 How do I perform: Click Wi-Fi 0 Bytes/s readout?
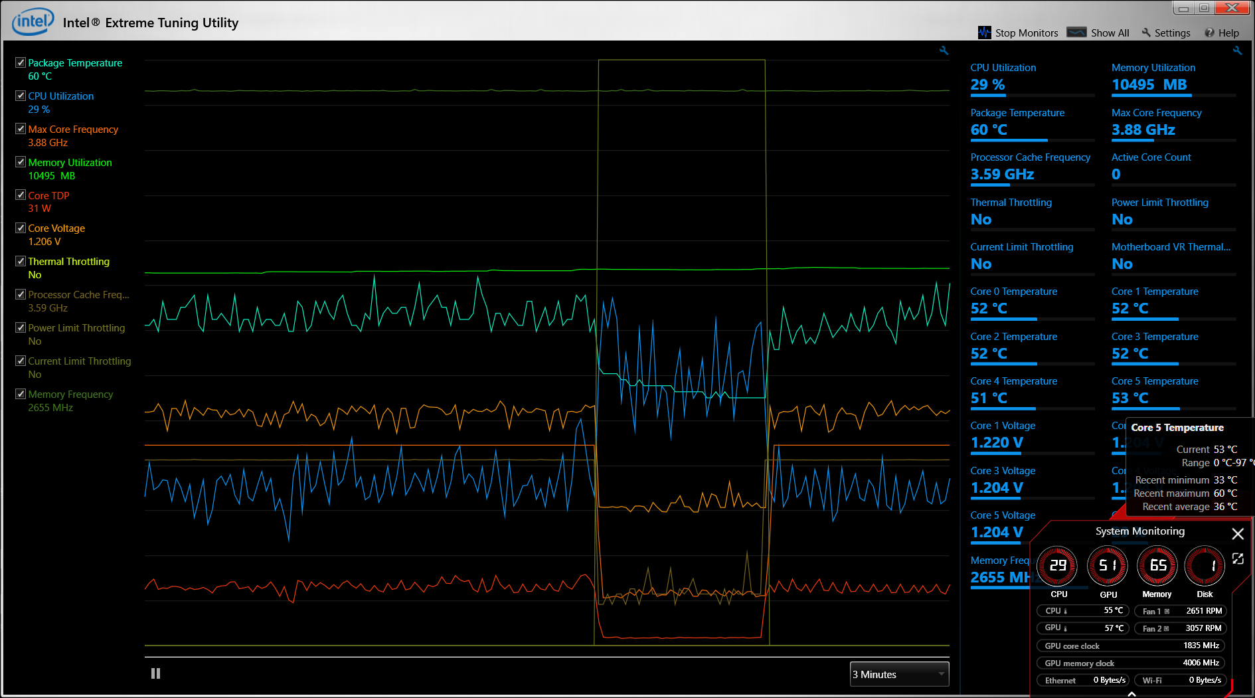[1180, 680]
